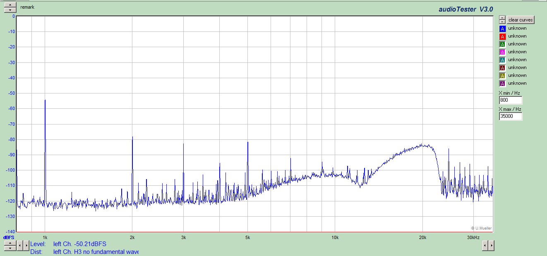Viewport: 547px width, 256px height.
Task: Click the unknown label beside the teal swatch
Action: click(517, 60)
